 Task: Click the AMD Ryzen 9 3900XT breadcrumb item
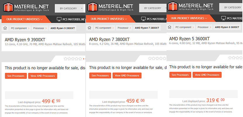pyautogui.click(x=63, y=28)
